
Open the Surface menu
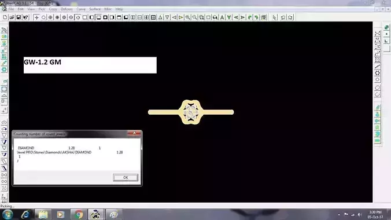pos(95,9)
